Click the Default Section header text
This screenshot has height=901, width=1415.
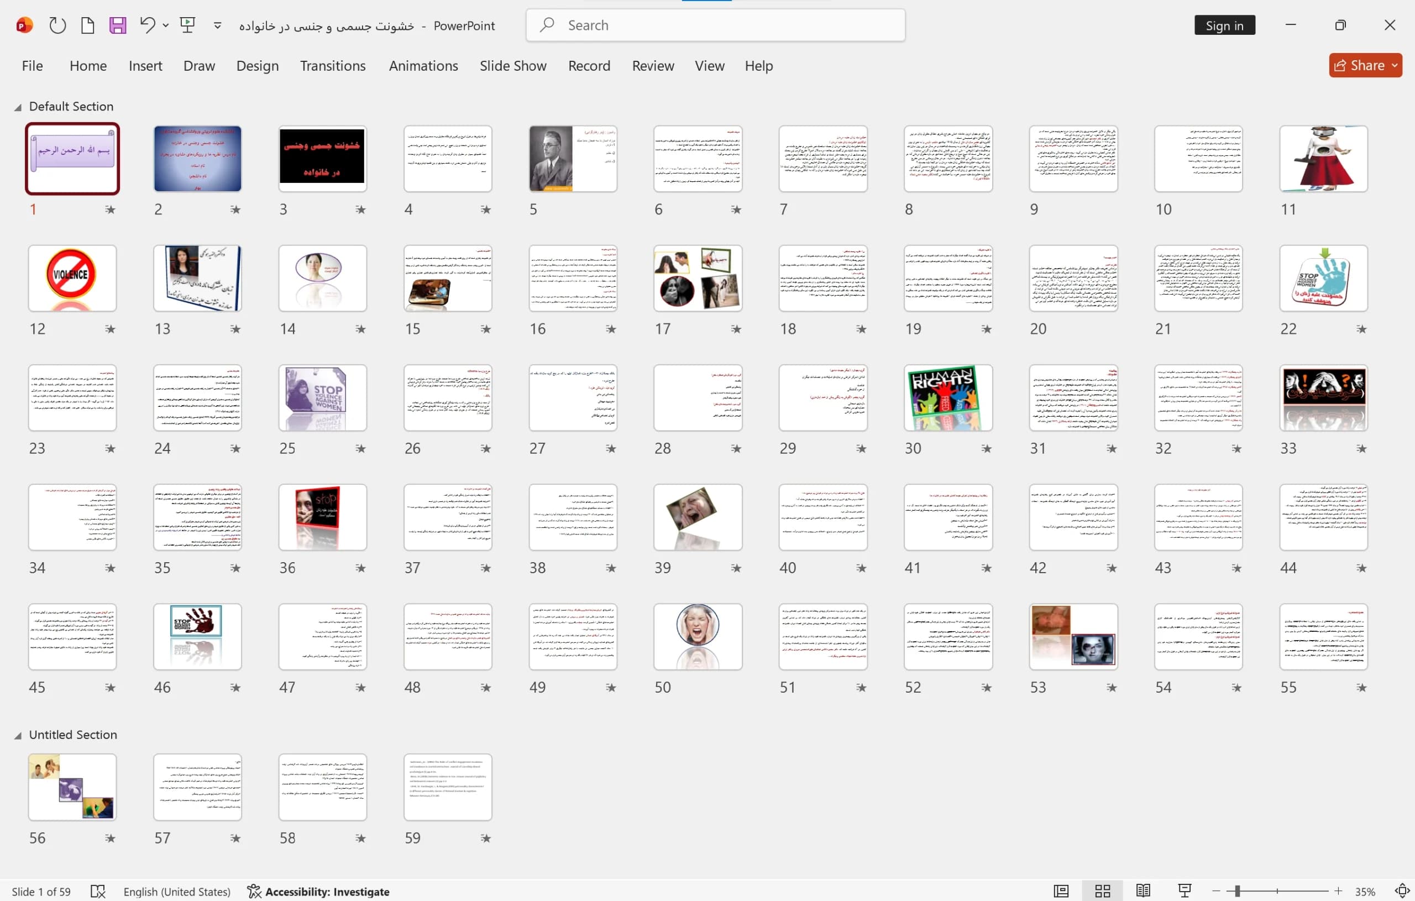coord(71,106)
